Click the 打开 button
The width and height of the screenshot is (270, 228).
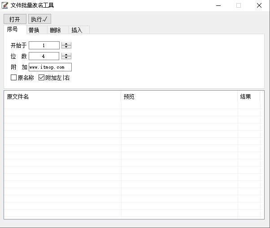click(15, 19)
